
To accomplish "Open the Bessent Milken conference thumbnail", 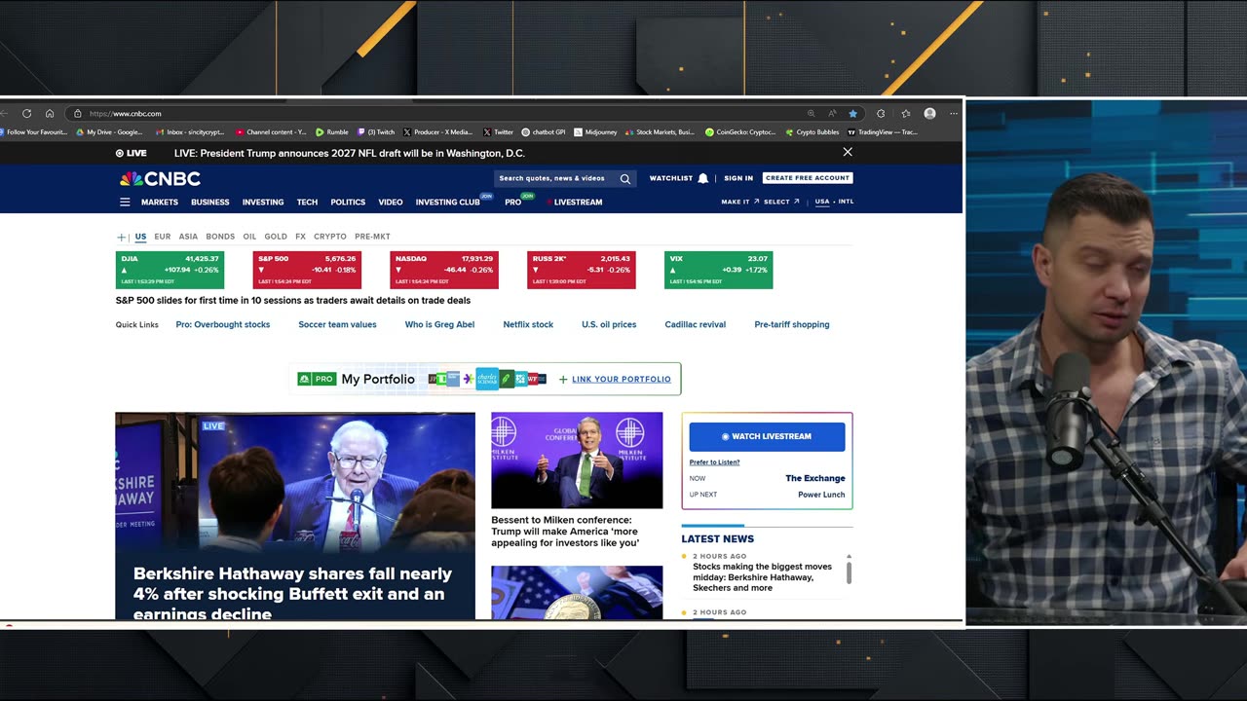I will pyautogui.click(x=577, y=460).
